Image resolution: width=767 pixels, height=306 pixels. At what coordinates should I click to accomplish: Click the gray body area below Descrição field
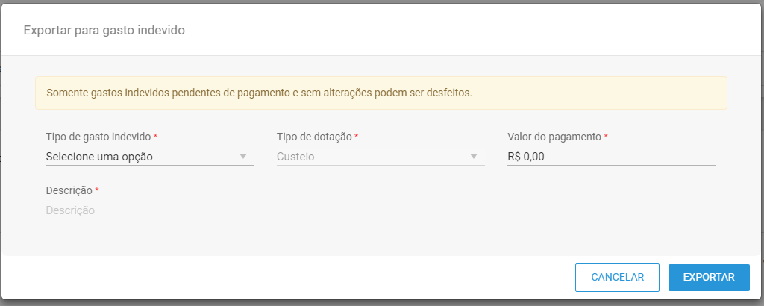click(x=381, y=237)
